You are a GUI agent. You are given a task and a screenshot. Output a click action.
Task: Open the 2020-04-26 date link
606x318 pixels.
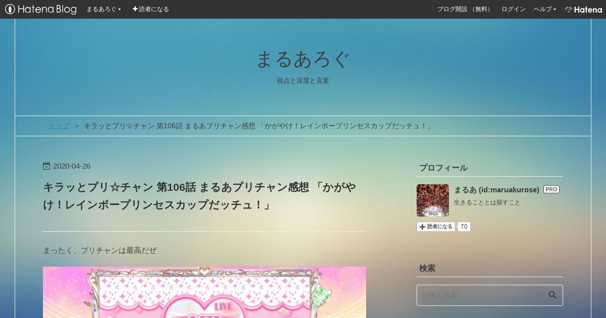[72, 166]
